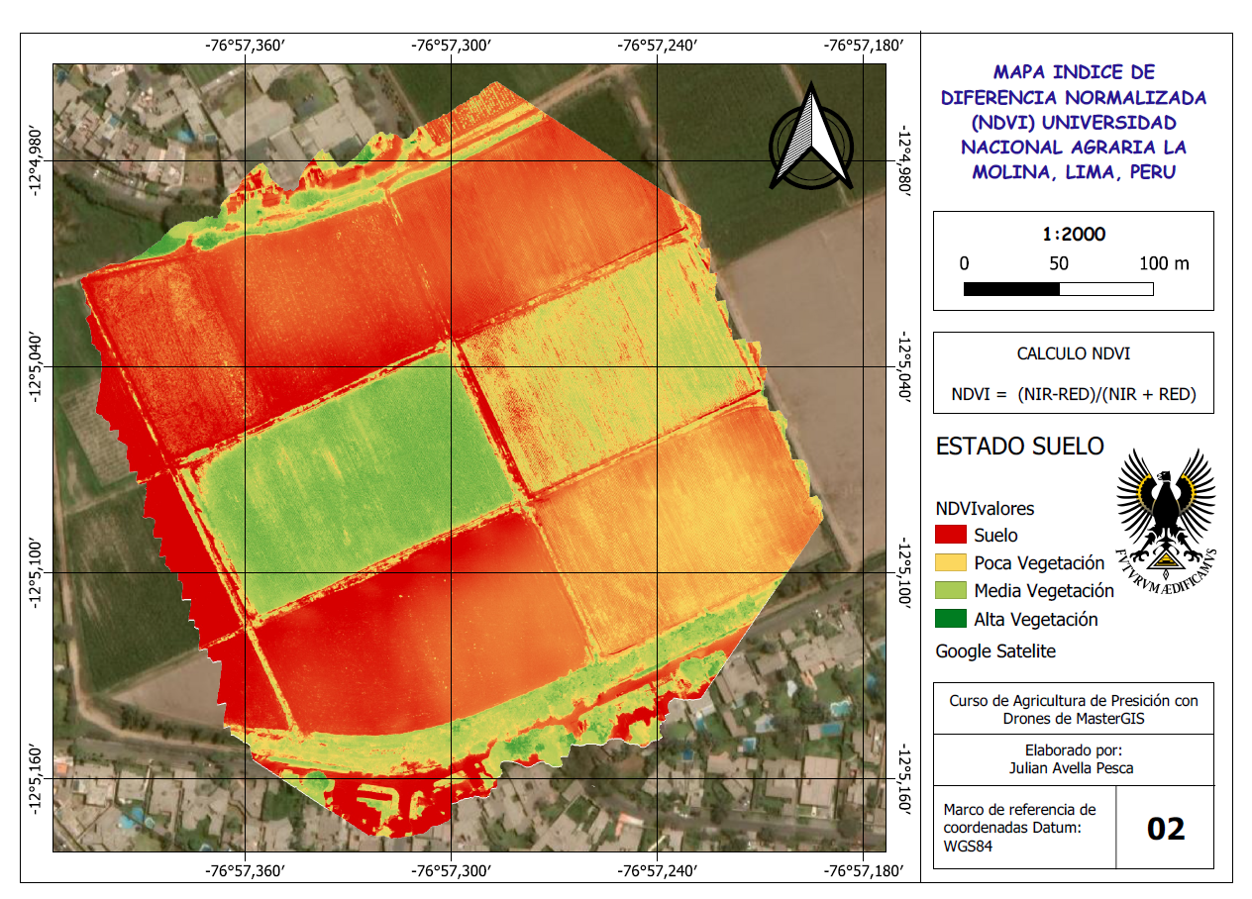
Task: Click the red Suelo legend swatch
Action: pos(951,536)
